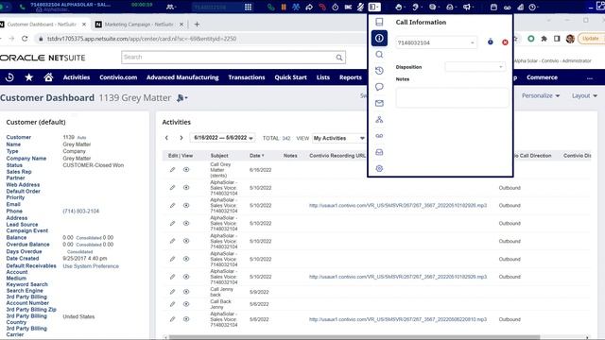Edit the Call Jenny back activity (pencil)
Screen dimensions: 605x340
tap(172, 292)
